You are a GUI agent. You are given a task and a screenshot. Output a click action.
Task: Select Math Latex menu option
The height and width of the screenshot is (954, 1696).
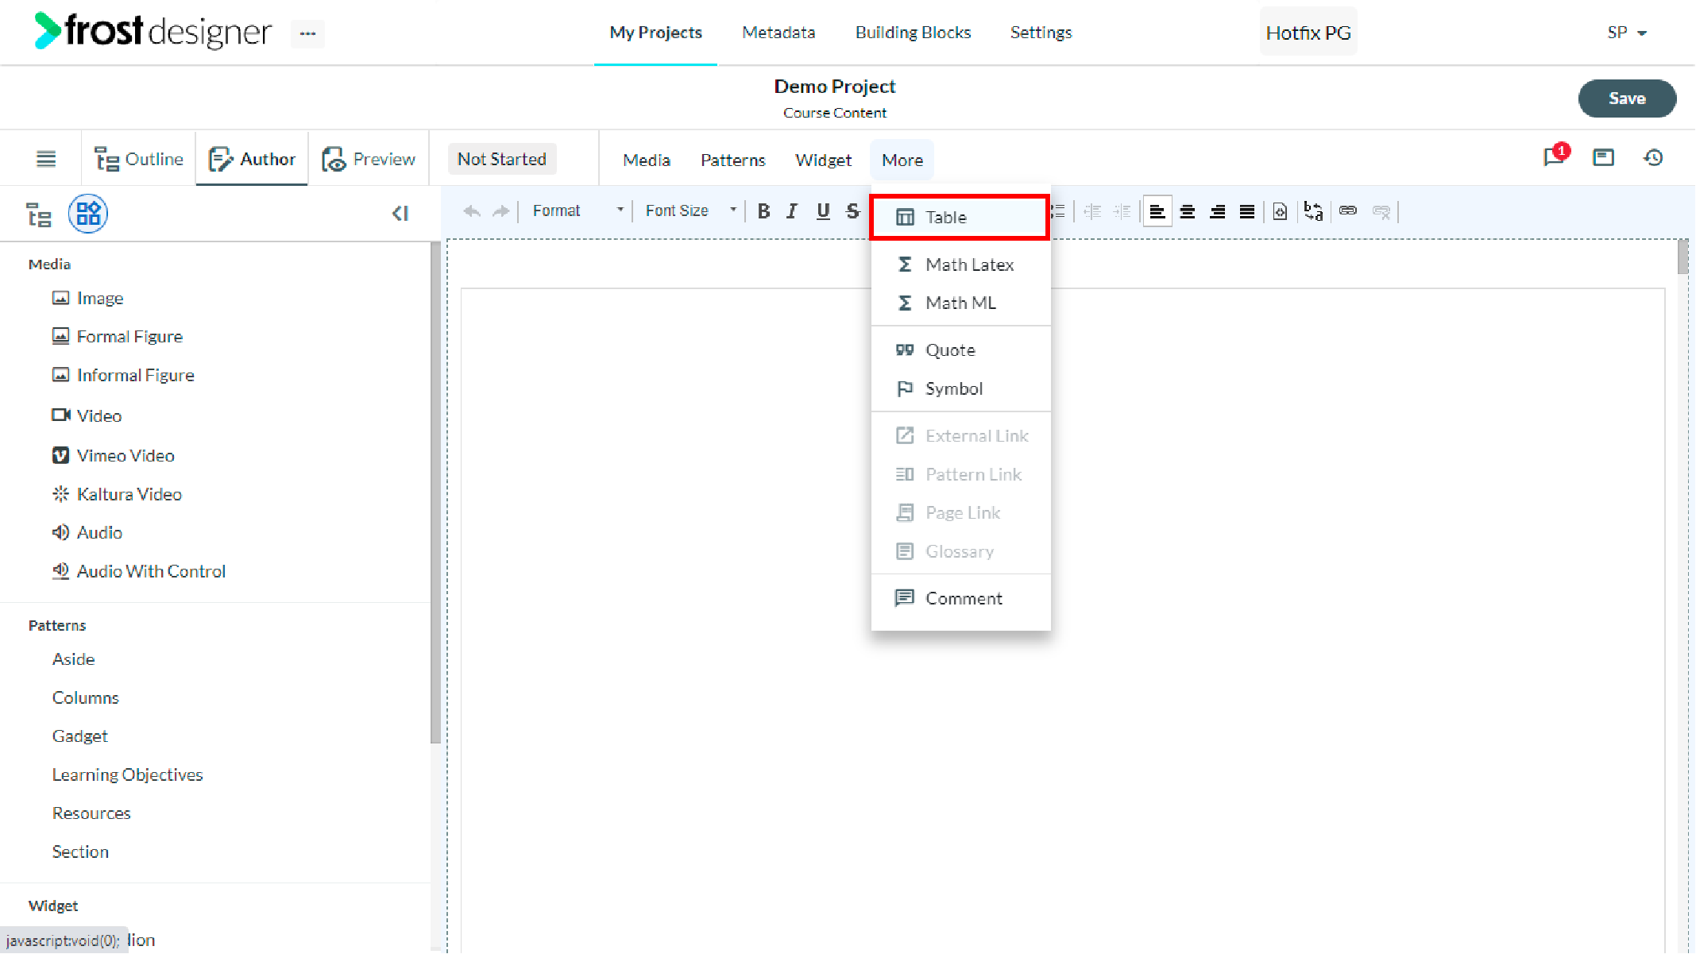tap(960, 265)
